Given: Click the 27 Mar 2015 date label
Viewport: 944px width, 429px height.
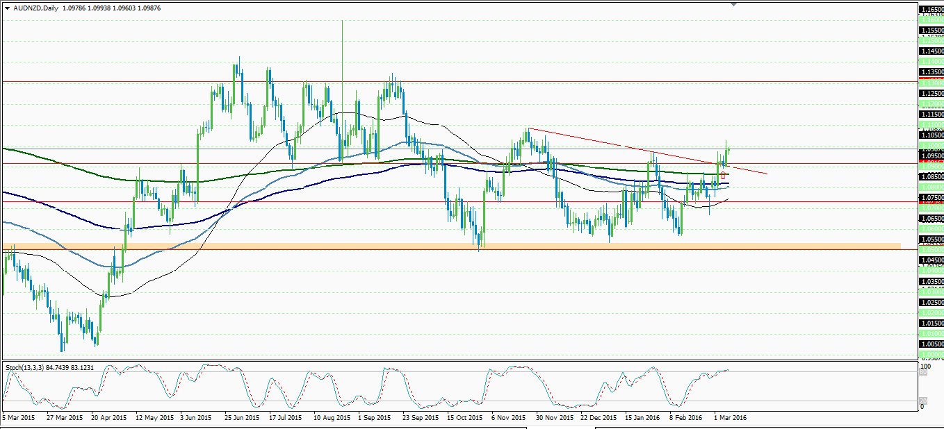Looking at the screenshot, I should (64, 418).
